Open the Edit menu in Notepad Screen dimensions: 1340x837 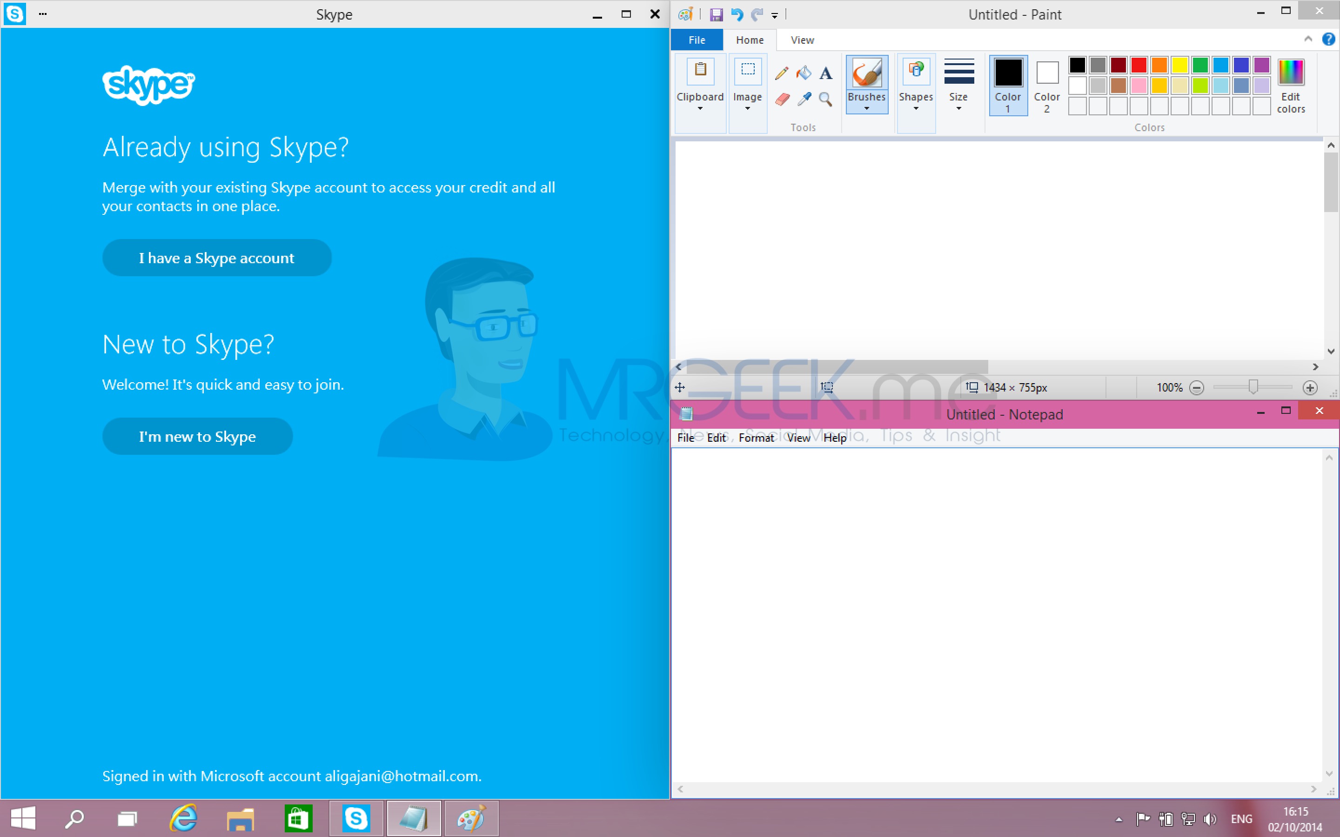click(716, 438)
